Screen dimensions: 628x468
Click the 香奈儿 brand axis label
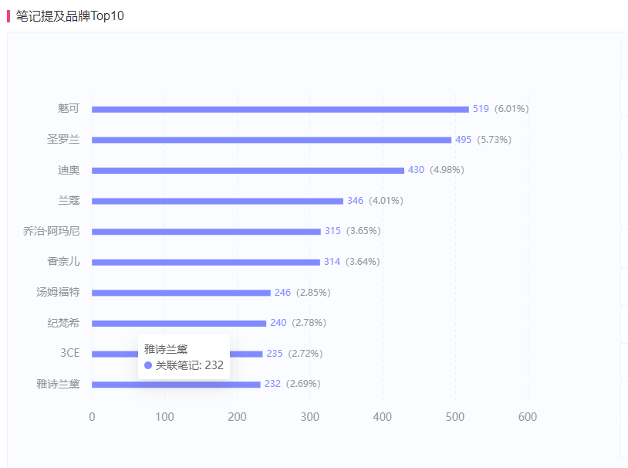63,262
